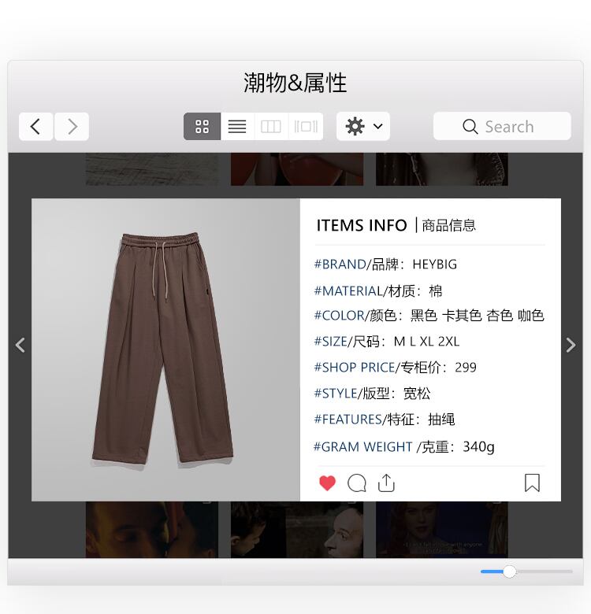
Task: Select the bottom-left movie still thumbnail
Action: pos(152,530)
